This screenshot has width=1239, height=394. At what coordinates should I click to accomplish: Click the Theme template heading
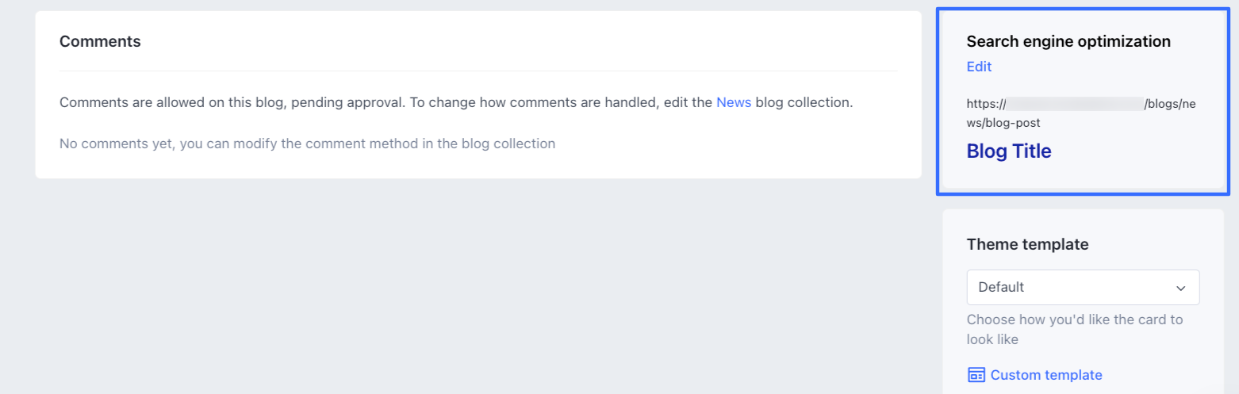click(x=1027, y=244)
